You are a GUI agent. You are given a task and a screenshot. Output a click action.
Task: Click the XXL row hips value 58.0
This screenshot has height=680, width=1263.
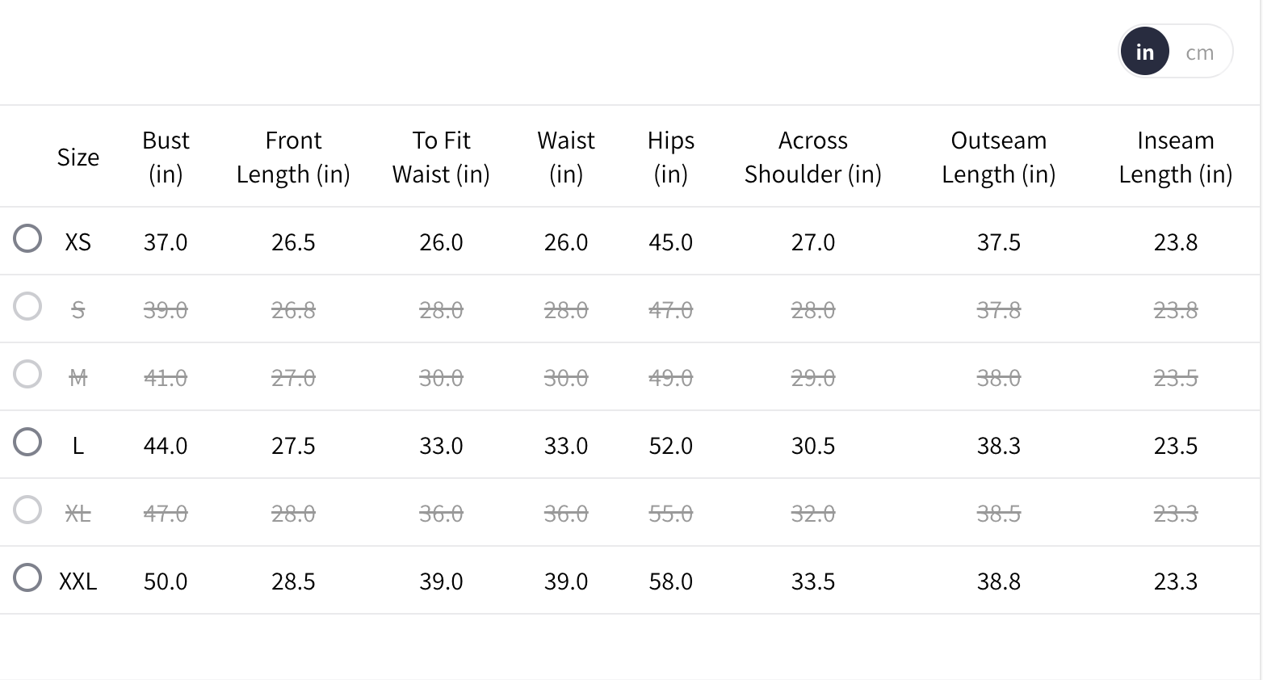coord(670,581)
